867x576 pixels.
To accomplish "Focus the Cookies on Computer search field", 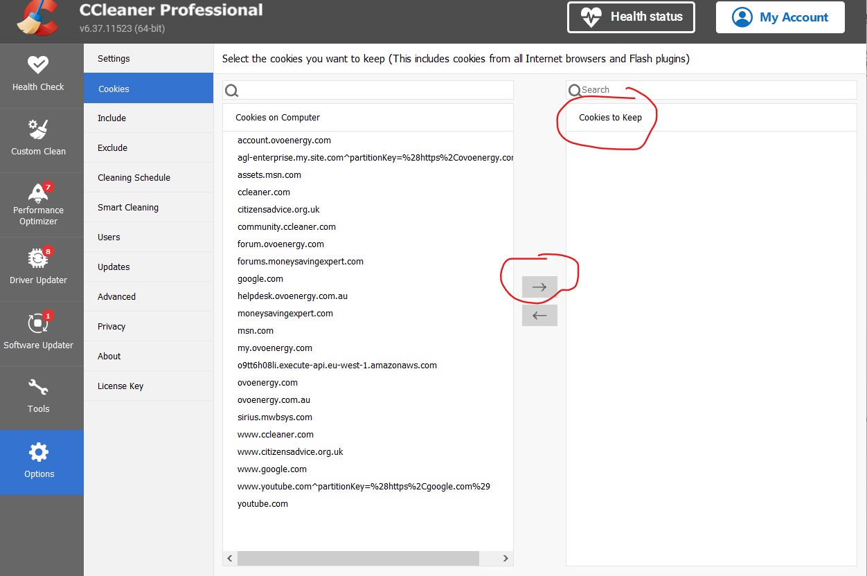I will click(368, 90).
